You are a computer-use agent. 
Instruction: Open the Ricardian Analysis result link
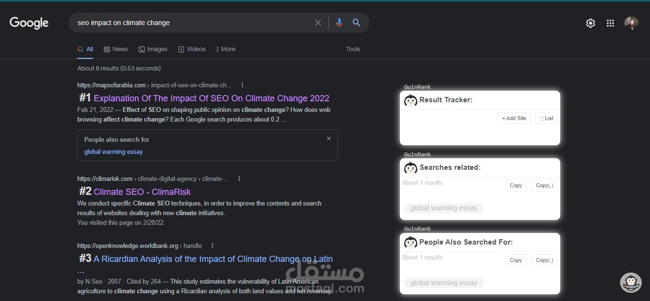pyautogui.click(x=213, y=259)
